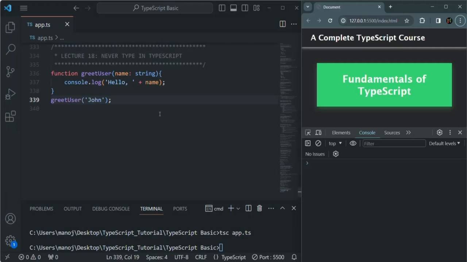
Task: Toggle live expression eye icon
Action: point(353,143)
